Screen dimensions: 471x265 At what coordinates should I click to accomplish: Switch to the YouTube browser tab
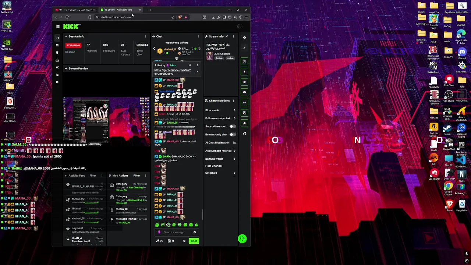[76, 10]
